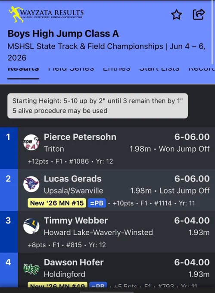Screen dimensions: 215x293
Task: Open Lucas Gerads athlete name
Action: pyautogui.click(x=73, y=179)
